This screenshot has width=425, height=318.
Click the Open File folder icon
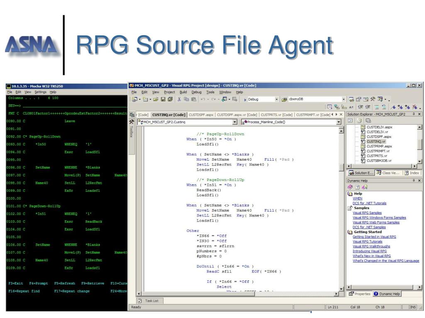click(156, 99)
